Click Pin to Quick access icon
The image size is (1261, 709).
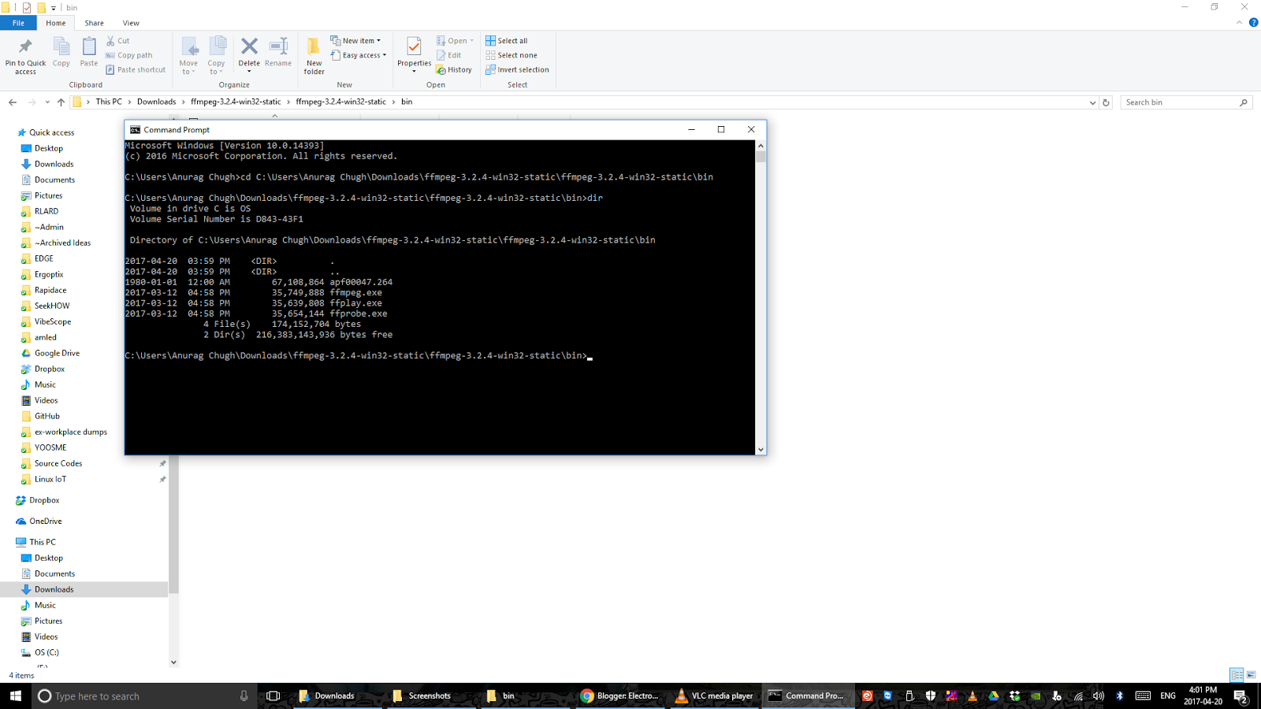coord(25,46)
